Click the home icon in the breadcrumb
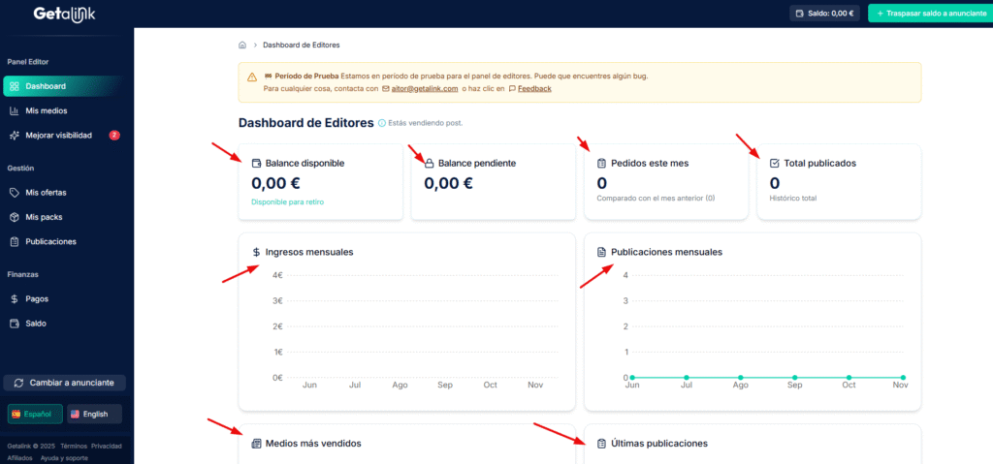993x464 pixels. click(241, 45)
